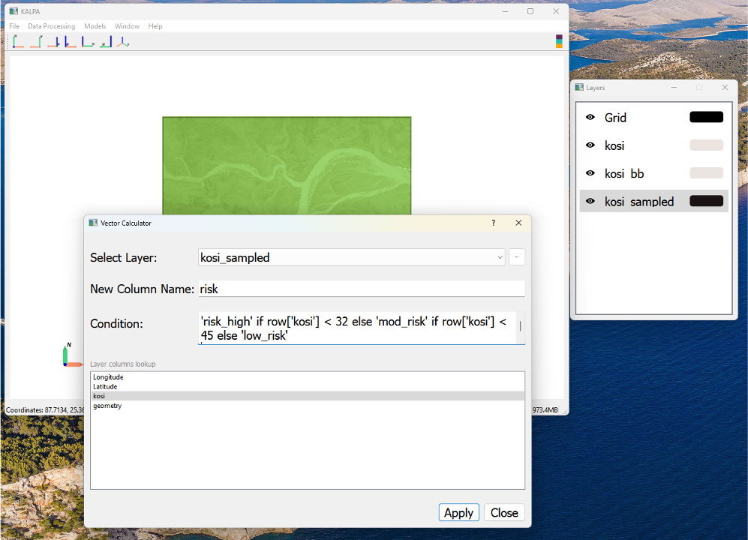This screenshot has height=540, width=748.
Task: Open the Data Processing menu
Action: click(52, 25)
